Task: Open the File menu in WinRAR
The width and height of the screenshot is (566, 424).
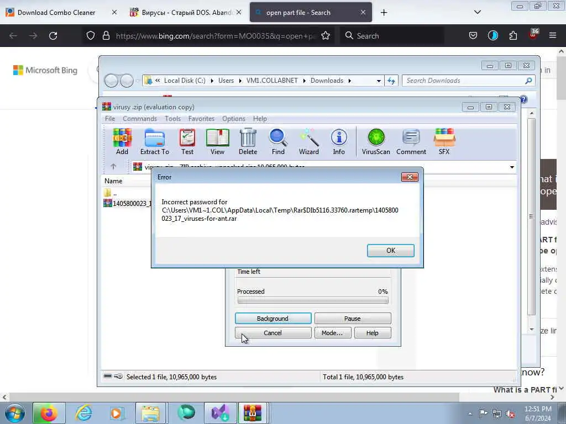Action: pos(110,119)
